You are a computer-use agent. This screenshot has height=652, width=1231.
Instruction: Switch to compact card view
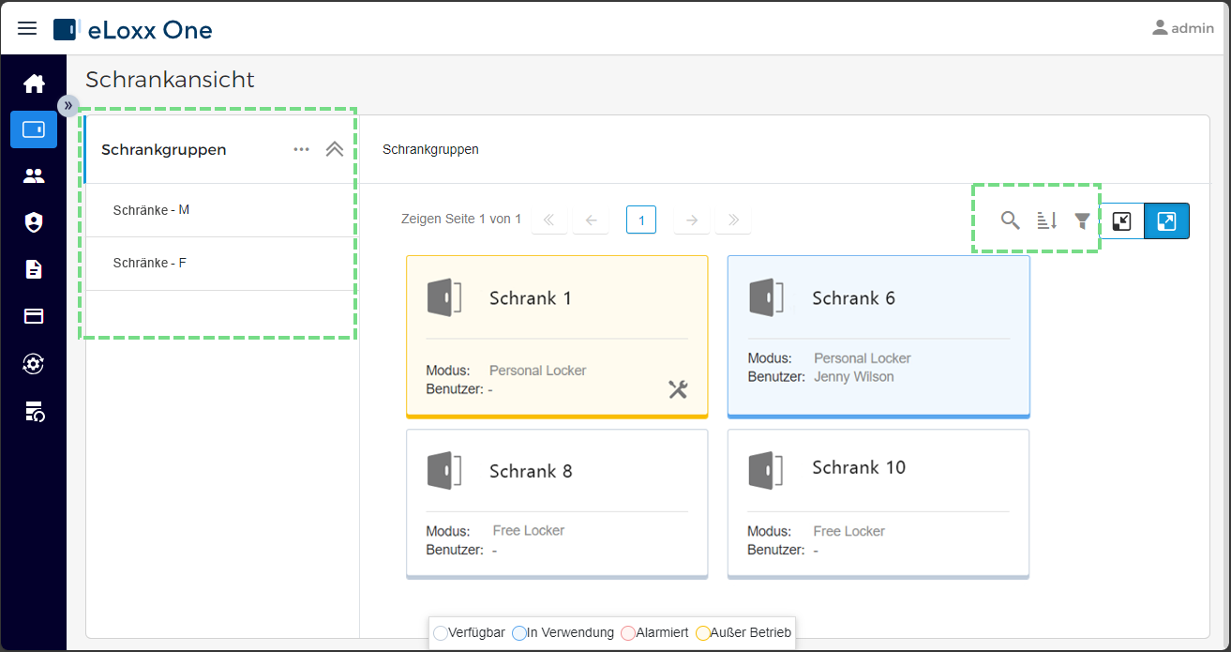click(1121, 221)
